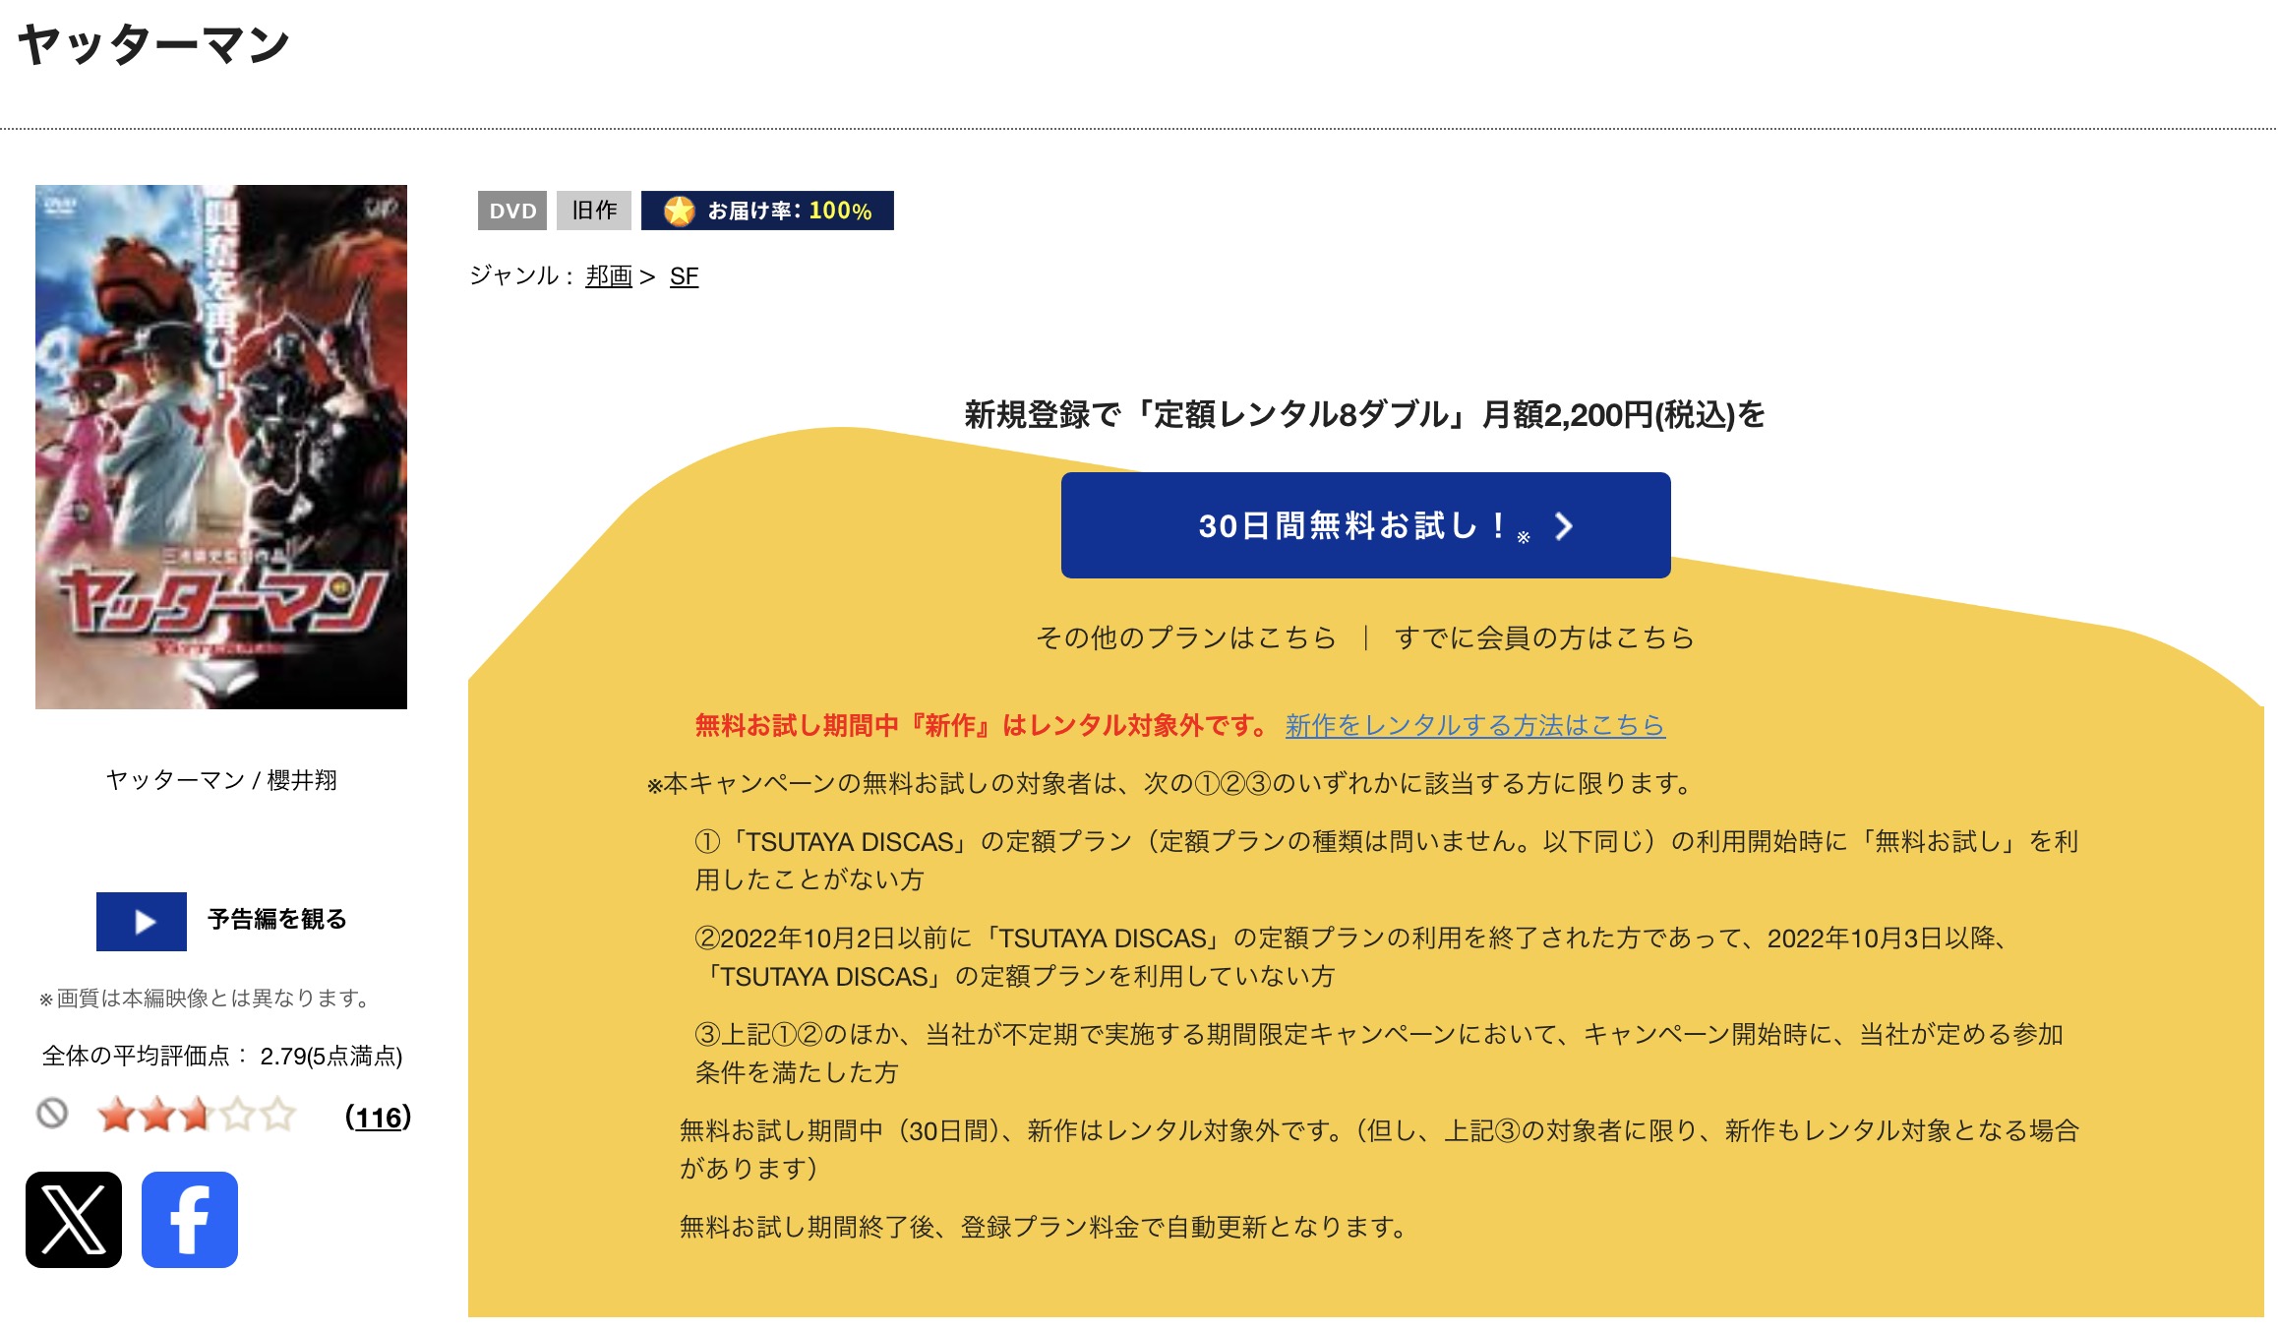Click the 旧作 badge
This screenshot has height=1332, width=2278.
[594, 211]
